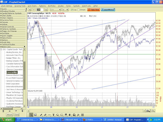This screenshot has height=122, width=163.
Task: Open the Studies menu
Action: [x=61, y=6]
